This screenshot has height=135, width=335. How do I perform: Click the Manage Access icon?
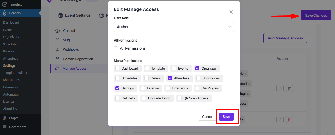[57, 69]
